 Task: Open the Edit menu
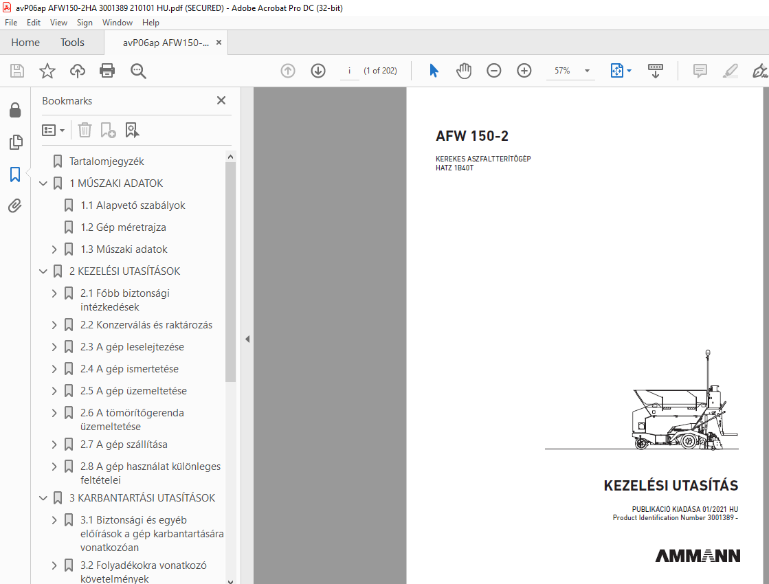[x=34, y=23]
